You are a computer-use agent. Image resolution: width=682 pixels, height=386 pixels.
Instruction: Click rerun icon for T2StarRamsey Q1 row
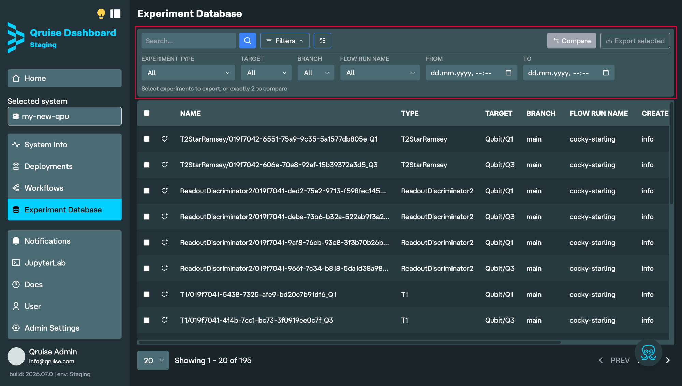pos(165,139)
